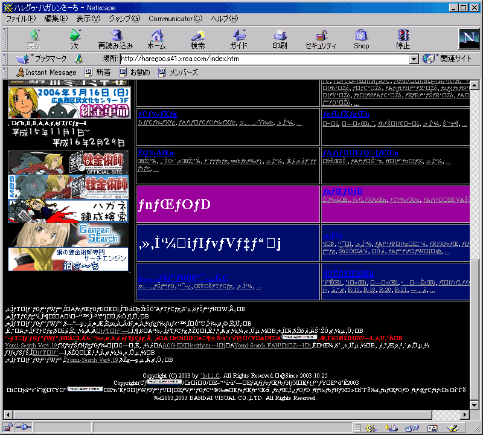This screenshot has width=483, height=435.
Task: Open the 関連サイト related sites dropdown
Action: [x=447, y=59]
